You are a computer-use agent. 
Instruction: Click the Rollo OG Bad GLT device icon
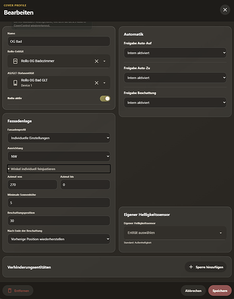click(16, 83)
